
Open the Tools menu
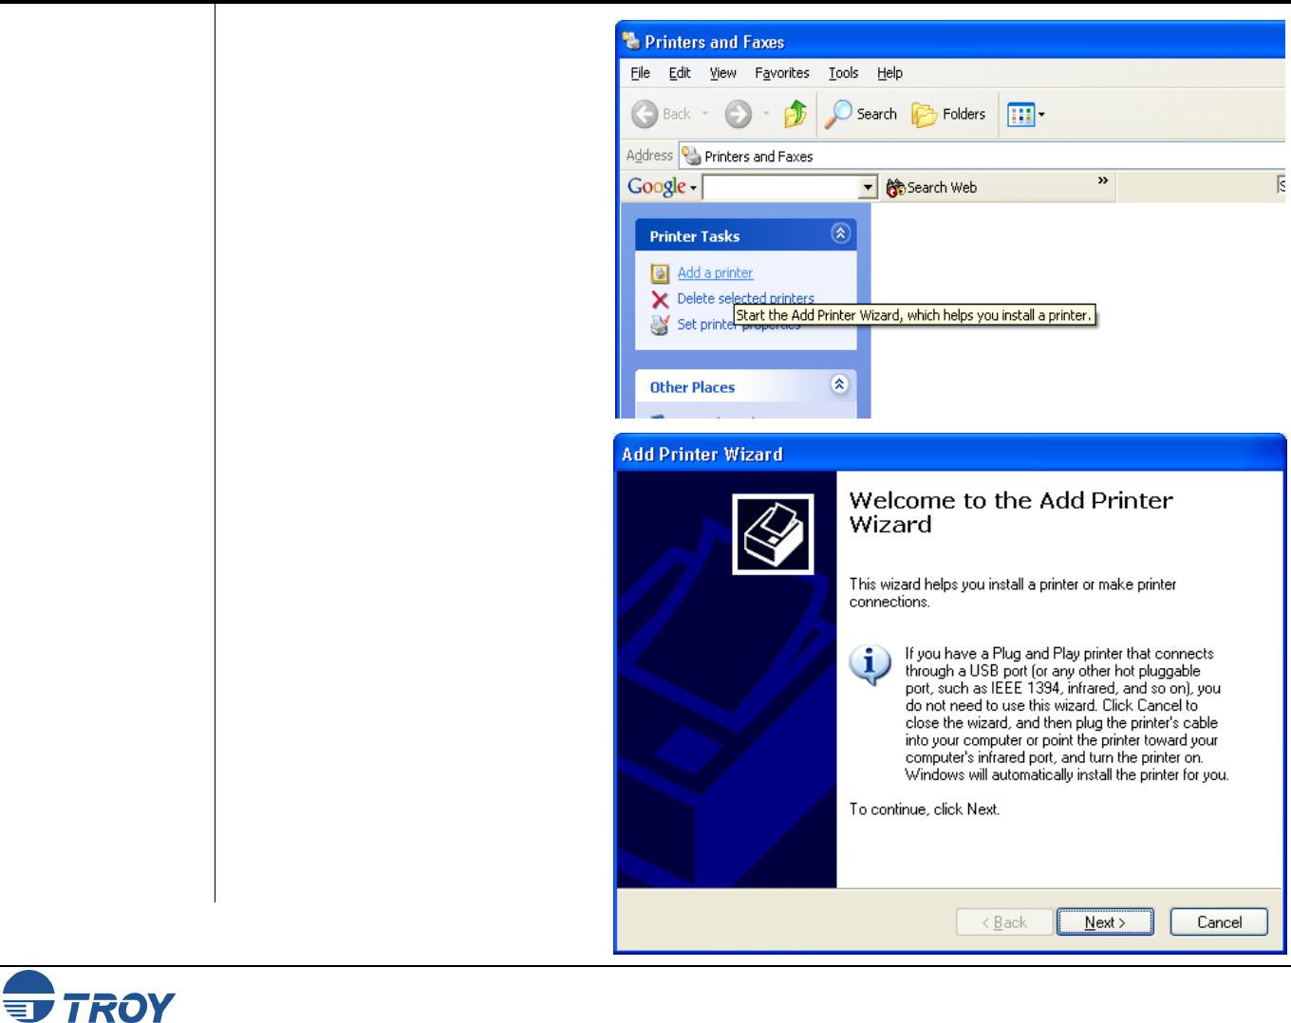point(843,73)
